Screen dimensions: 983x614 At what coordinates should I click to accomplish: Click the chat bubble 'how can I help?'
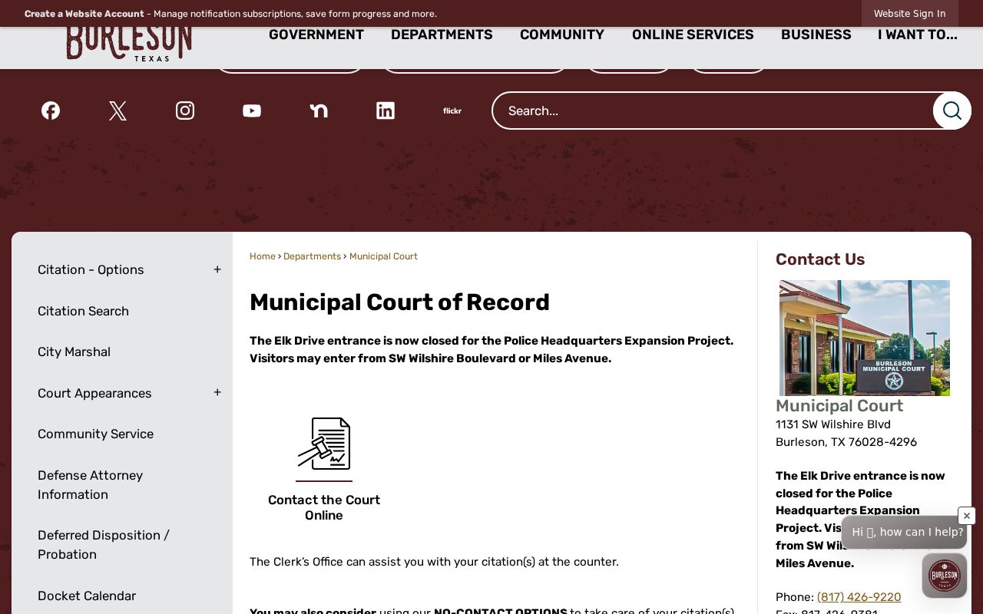click(904, 532)
